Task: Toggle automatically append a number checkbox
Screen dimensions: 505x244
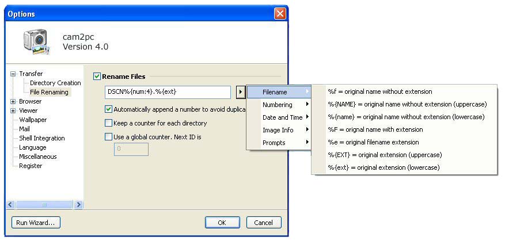Action: (x=108, y=109)
